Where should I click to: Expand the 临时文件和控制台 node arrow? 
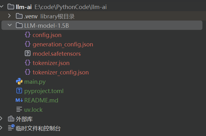pos(2,128)
